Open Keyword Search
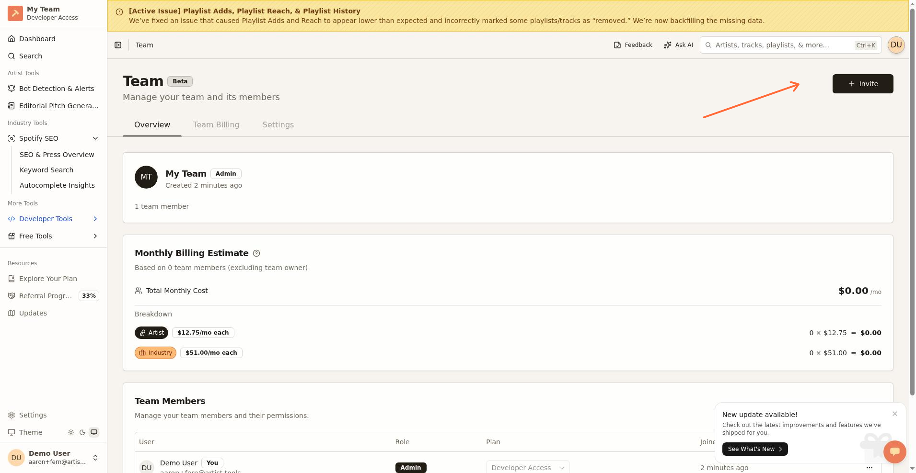Screen dimensions: 916x473 [46, 170]
